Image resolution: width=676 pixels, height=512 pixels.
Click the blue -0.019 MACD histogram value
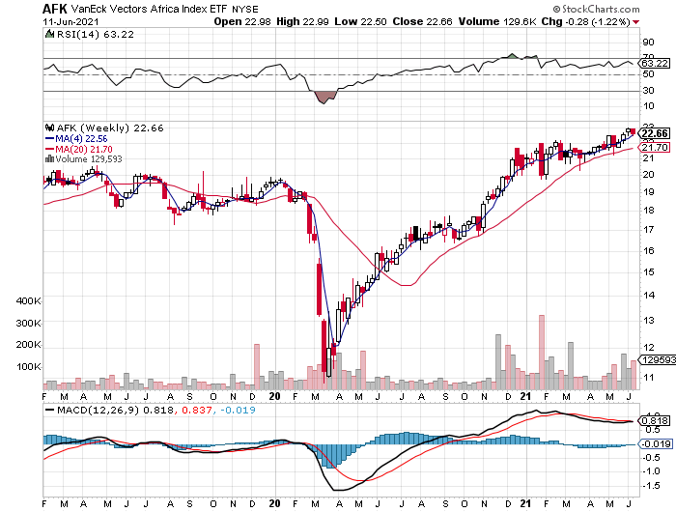click(x=238, y=410)
